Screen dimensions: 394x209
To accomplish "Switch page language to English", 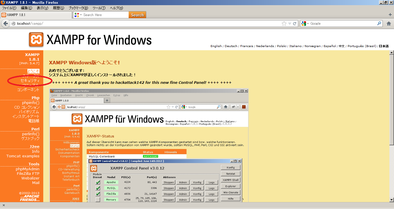I will point(216,46).
